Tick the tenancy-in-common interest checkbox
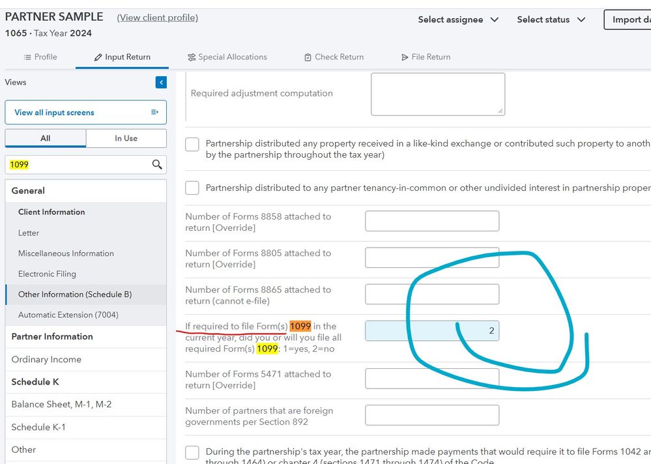The height and width of the screenshot is (464, 651). click(192, 188)
